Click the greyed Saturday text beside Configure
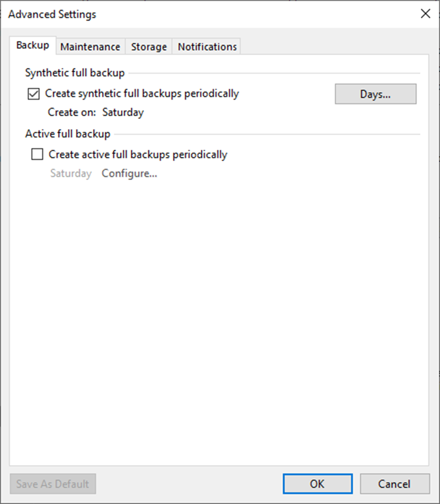 [71, 174]
